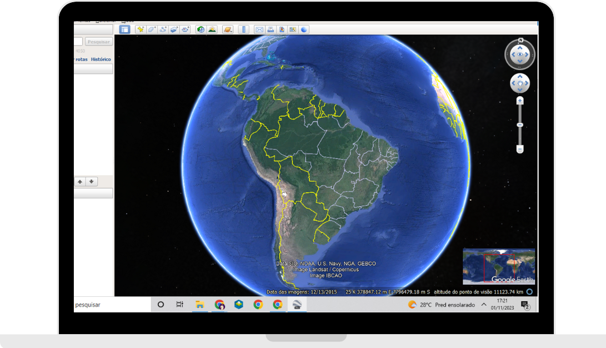Click 'Data das imagens: 12/13/2015' text
Screen dimensions: 606x348
coord(302,292)
